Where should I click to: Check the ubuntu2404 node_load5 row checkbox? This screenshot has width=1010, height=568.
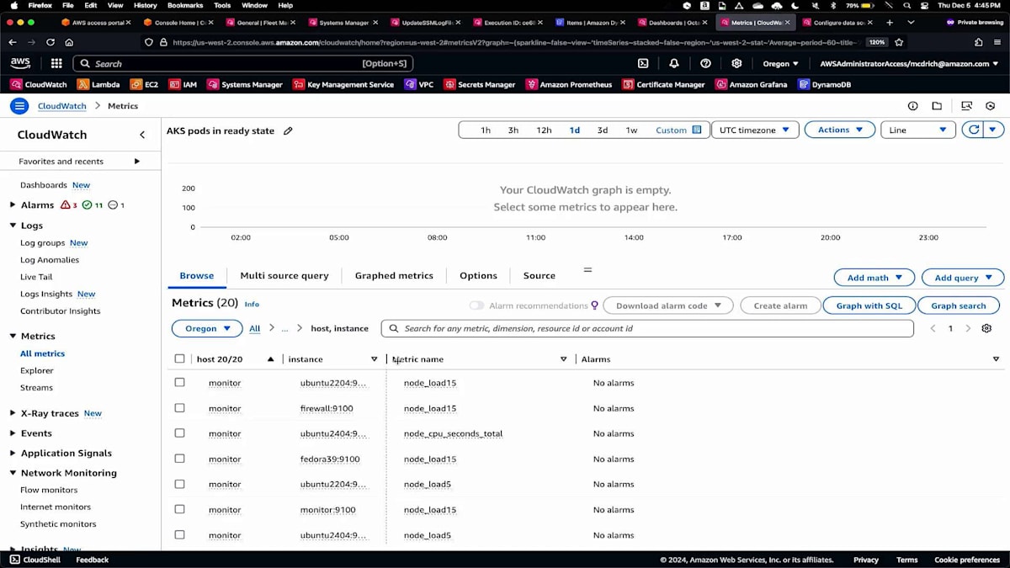point(179,534)
